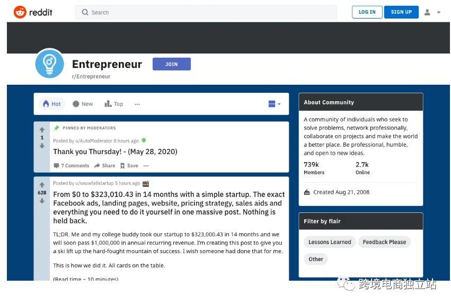Click the Reddit logo icon
451x304 pixels.
click(20, 12)
